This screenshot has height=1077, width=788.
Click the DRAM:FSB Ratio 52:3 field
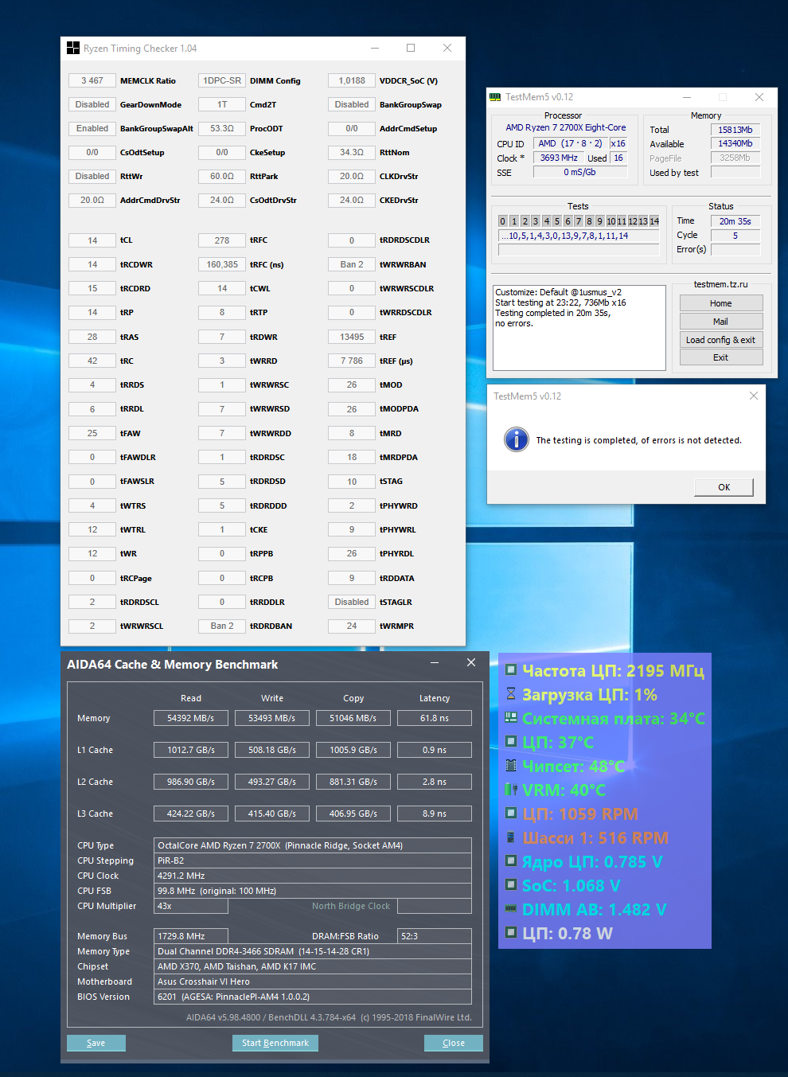(435, 936)
